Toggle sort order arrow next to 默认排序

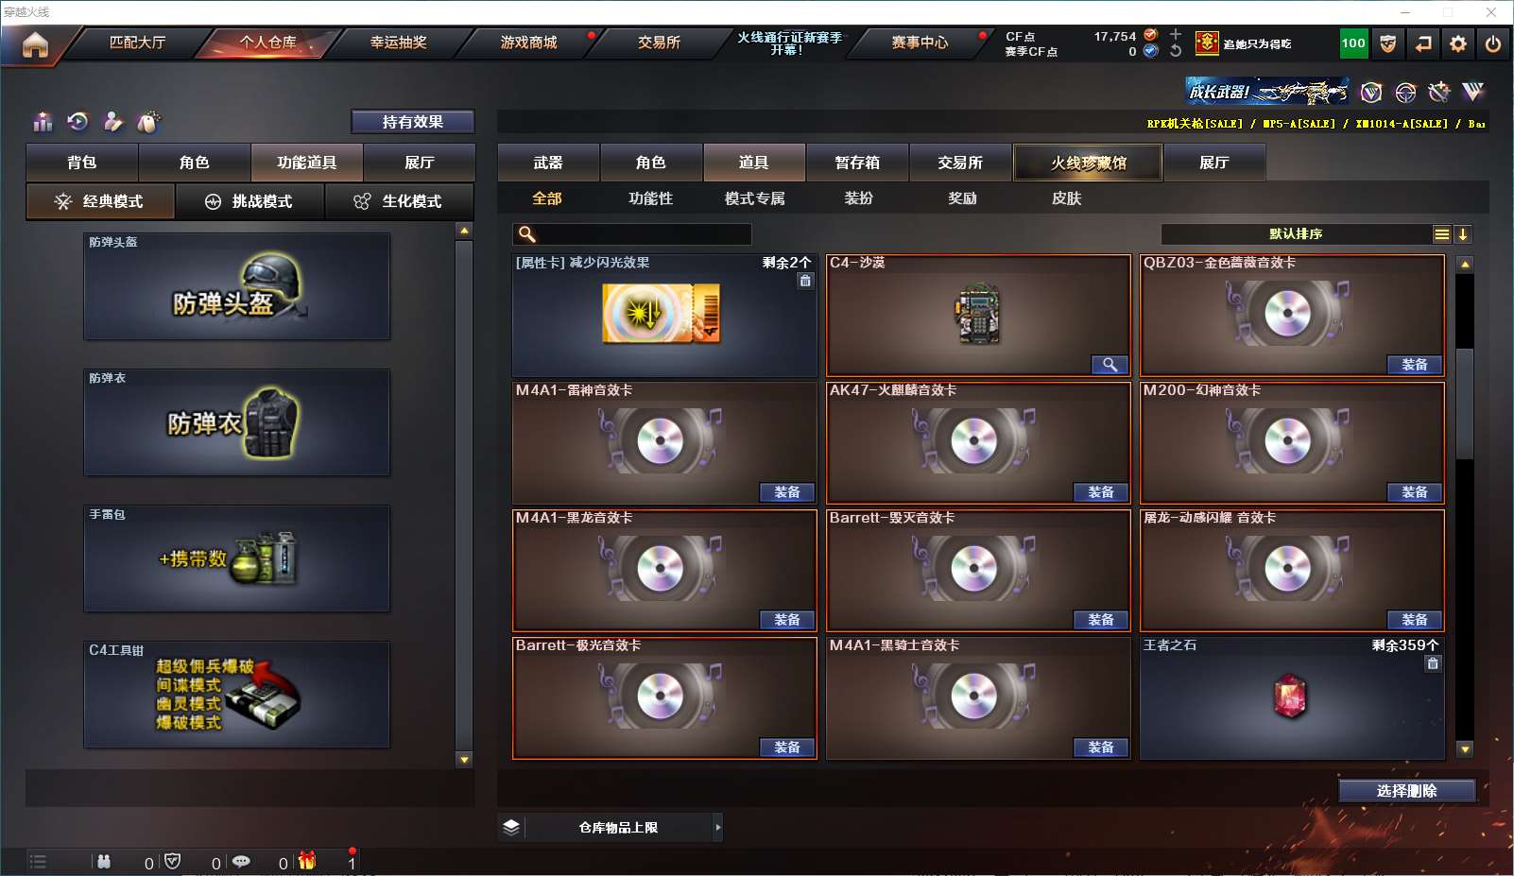1463,234
